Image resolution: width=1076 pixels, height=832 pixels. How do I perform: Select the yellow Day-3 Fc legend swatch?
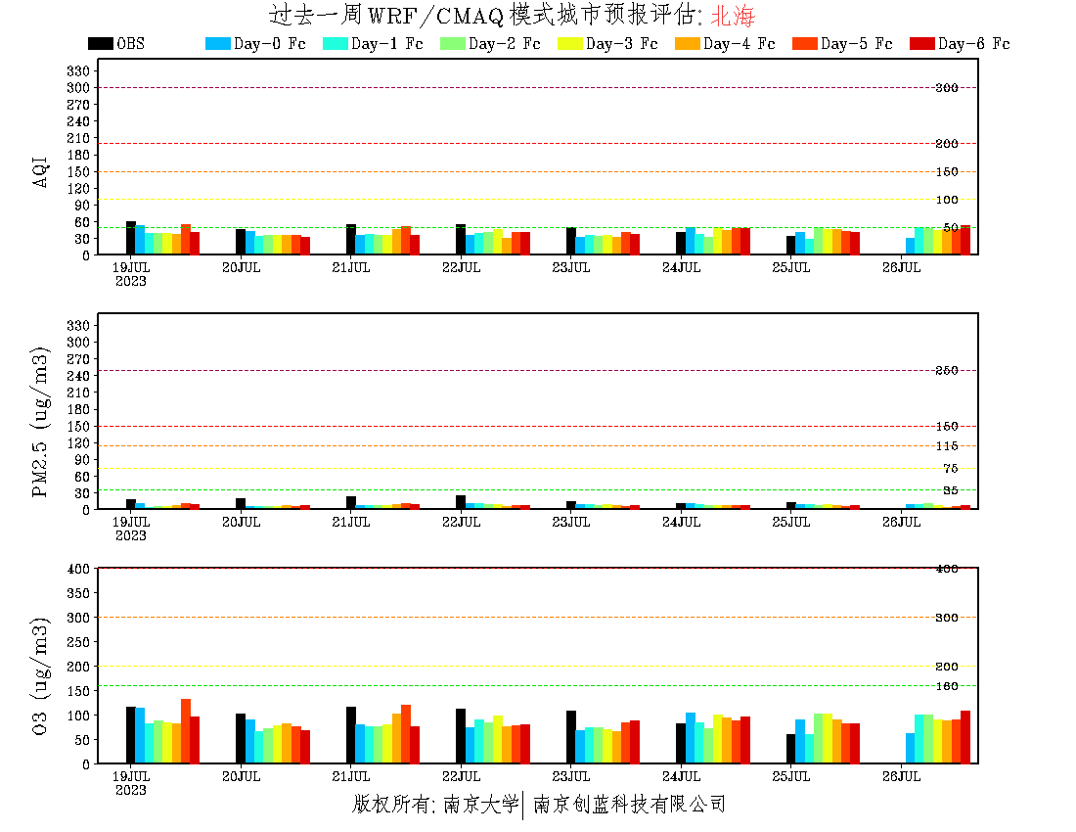click(x=569, y=44)
